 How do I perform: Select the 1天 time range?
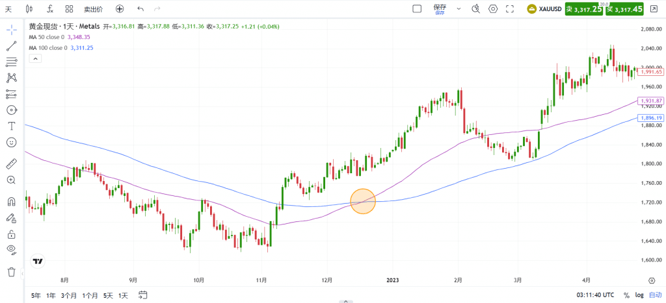123,295
